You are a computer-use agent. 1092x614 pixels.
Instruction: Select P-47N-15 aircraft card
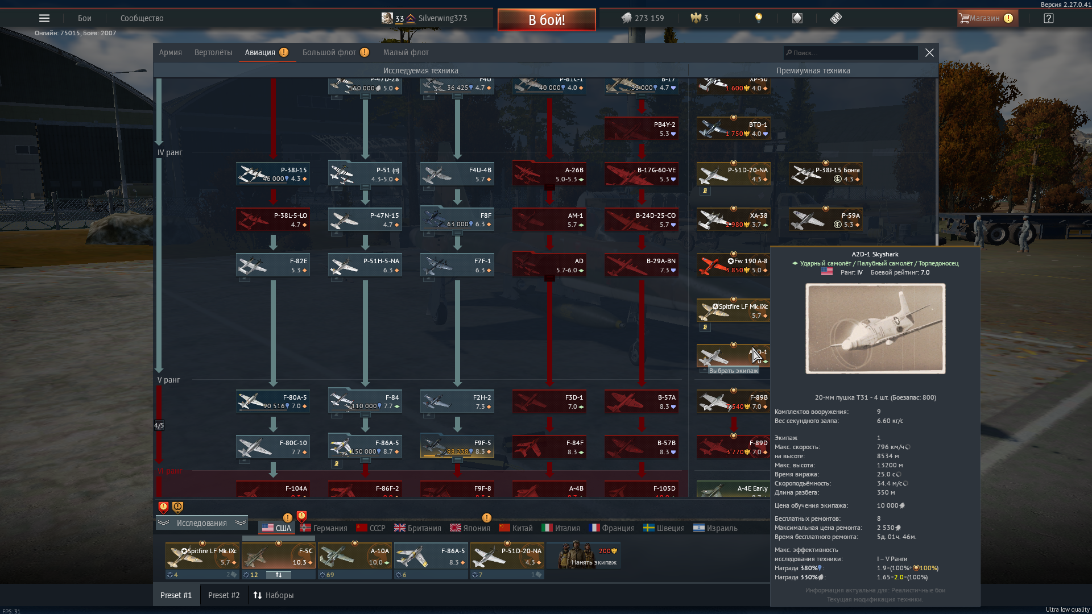click(365, 219)
